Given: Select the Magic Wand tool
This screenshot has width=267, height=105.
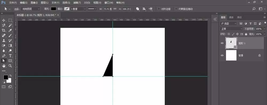Looking at the screenshot, I should 10,25.
